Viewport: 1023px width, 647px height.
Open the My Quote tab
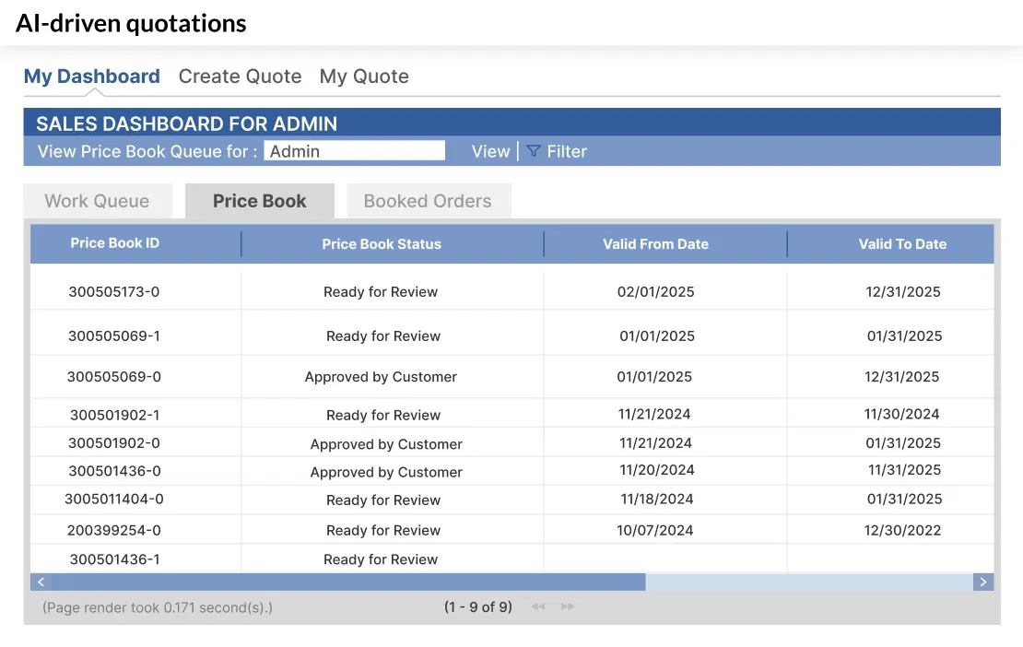[364, 76]
